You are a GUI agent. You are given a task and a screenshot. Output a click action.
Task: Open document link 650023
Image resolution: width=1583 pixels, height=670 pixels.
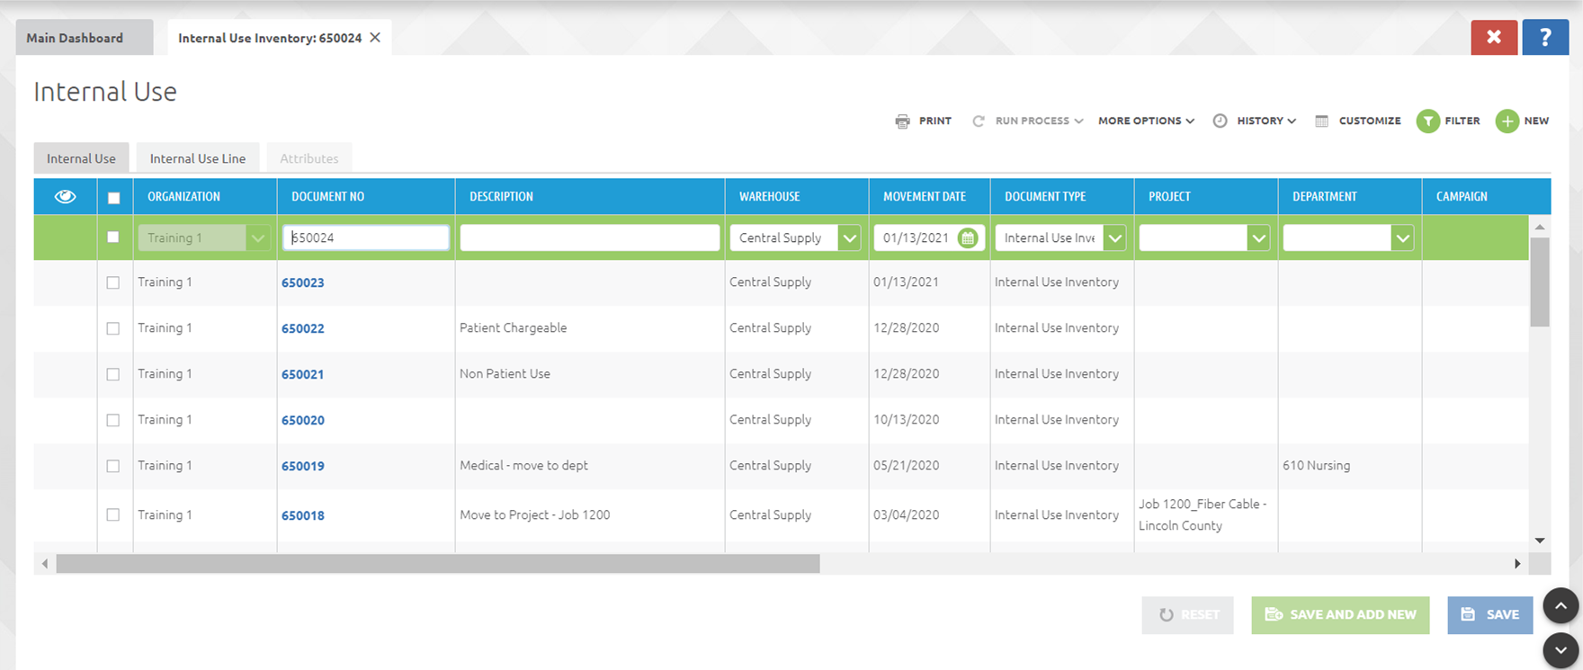click(x=303, y=283)
